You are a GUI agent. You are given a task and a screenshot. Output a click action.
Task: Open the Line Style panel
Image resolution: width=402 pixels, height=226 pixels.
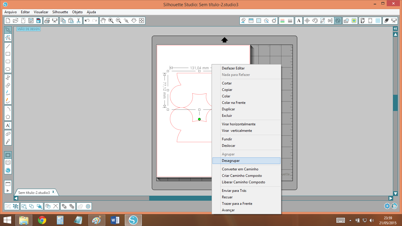tap(290, 21)
